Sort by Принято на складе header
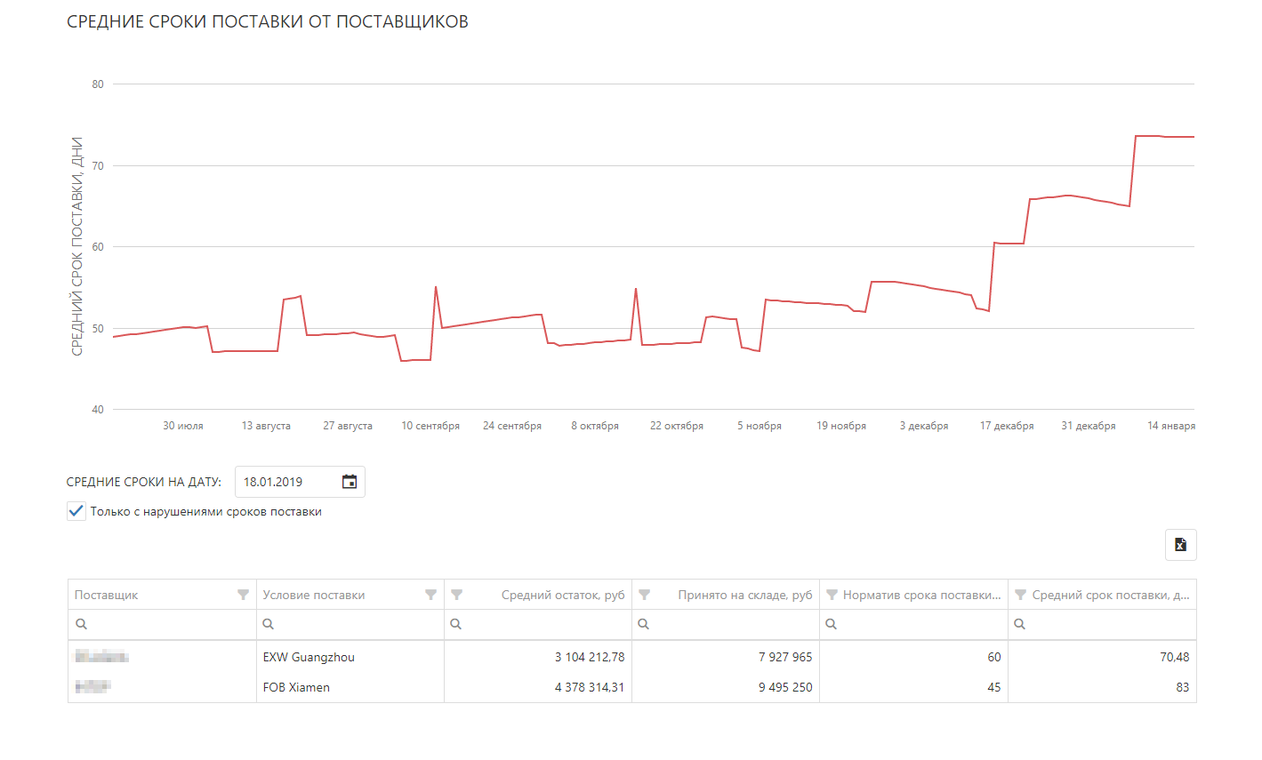The height and width of the screenshot is (760, 1262). coord(744,595)
